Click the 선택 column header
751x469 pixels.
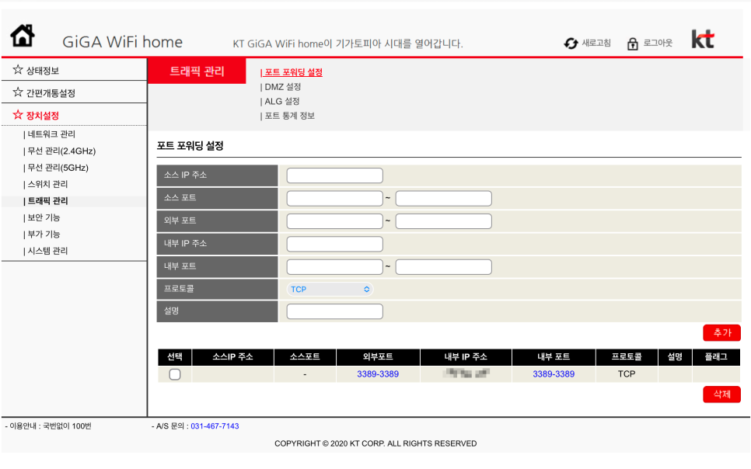coord(175,357)
